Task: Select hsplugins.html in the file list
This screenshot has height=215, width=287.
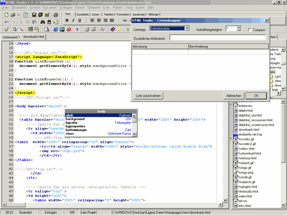Action: 248,187
